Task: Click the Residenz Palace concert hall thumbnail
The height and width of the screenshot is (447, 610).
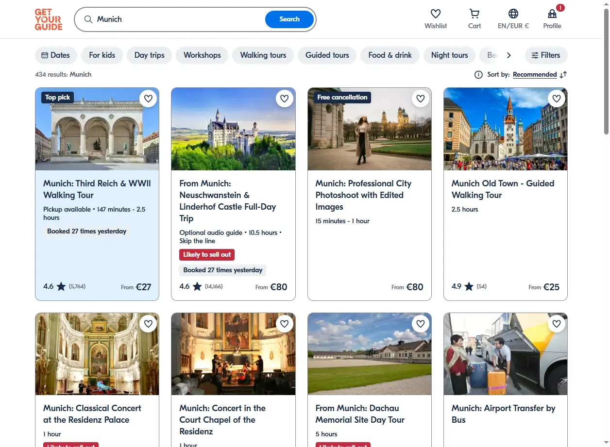Action: click(x=97, y=354)
